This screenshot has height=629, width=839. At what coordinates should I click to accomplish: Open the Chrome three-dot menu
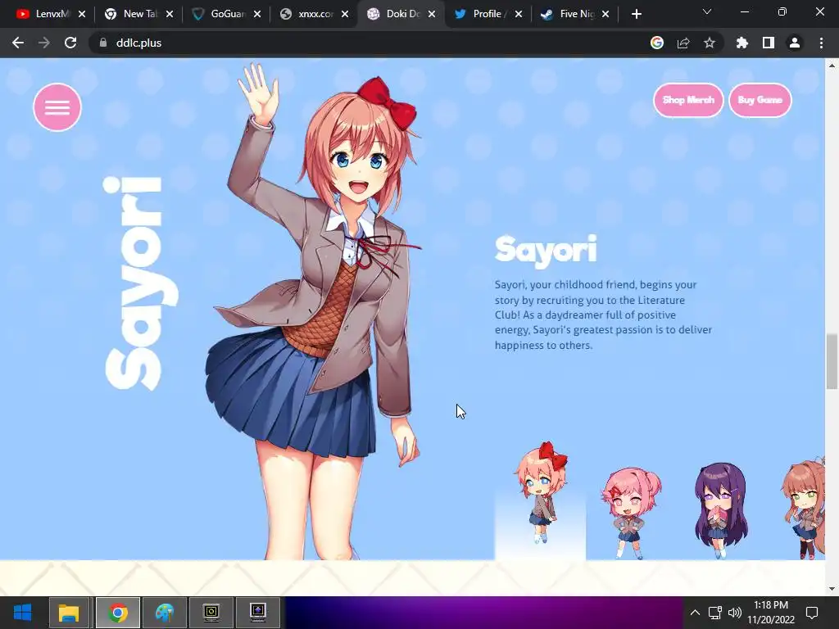click(821, 43)
